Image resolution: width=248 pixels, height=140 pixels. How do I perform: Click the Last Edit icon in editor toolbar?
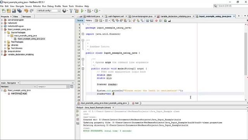(96, 21)
